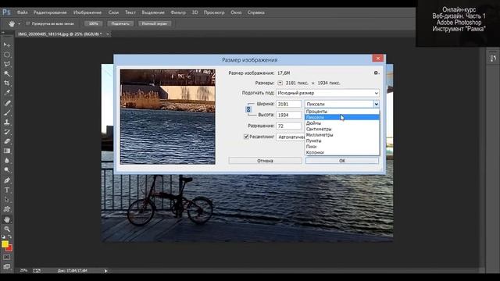Select the Pen tool

7,180
